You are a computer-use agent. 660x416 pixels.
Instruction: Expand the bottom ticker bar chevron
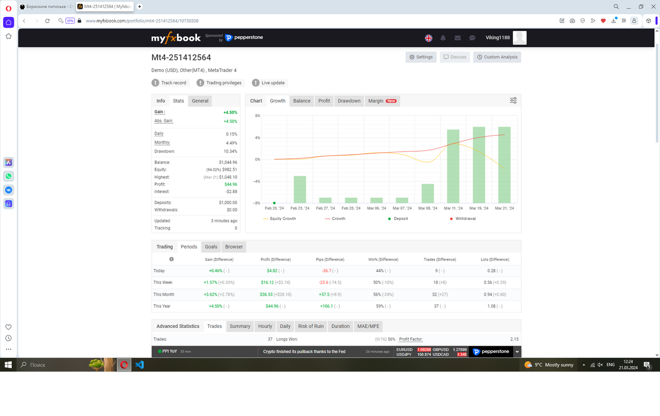[517, 352]
